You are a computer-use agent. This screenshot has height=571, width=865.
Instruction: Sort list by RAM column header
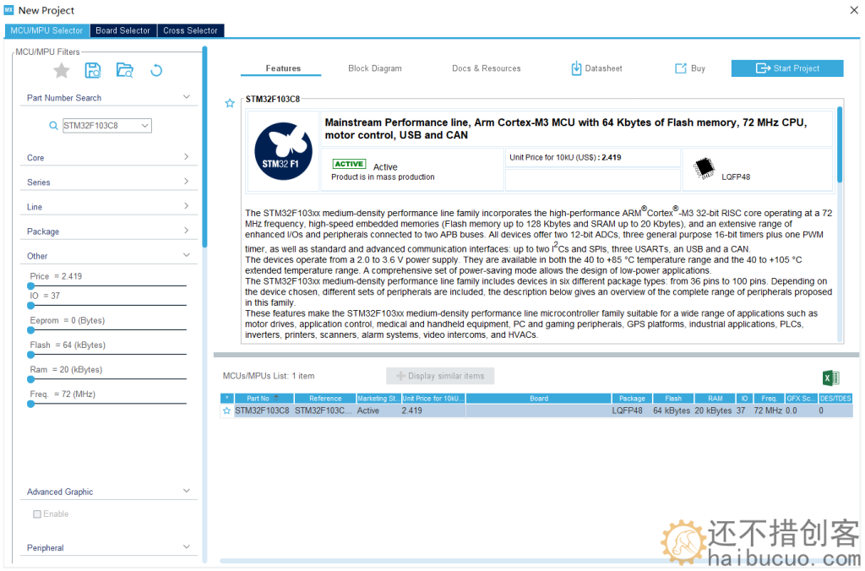715,399
